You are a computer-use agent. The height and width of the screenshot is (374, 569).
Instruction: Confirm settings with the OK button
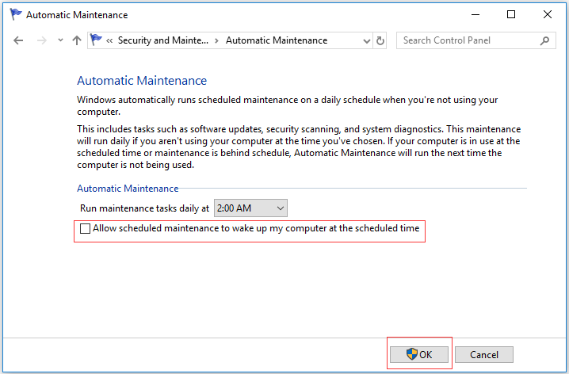point(419,354)
